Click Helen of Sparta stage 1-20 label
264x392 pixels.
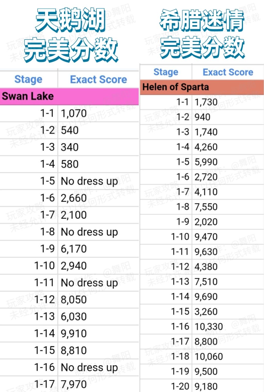[180, 386]
